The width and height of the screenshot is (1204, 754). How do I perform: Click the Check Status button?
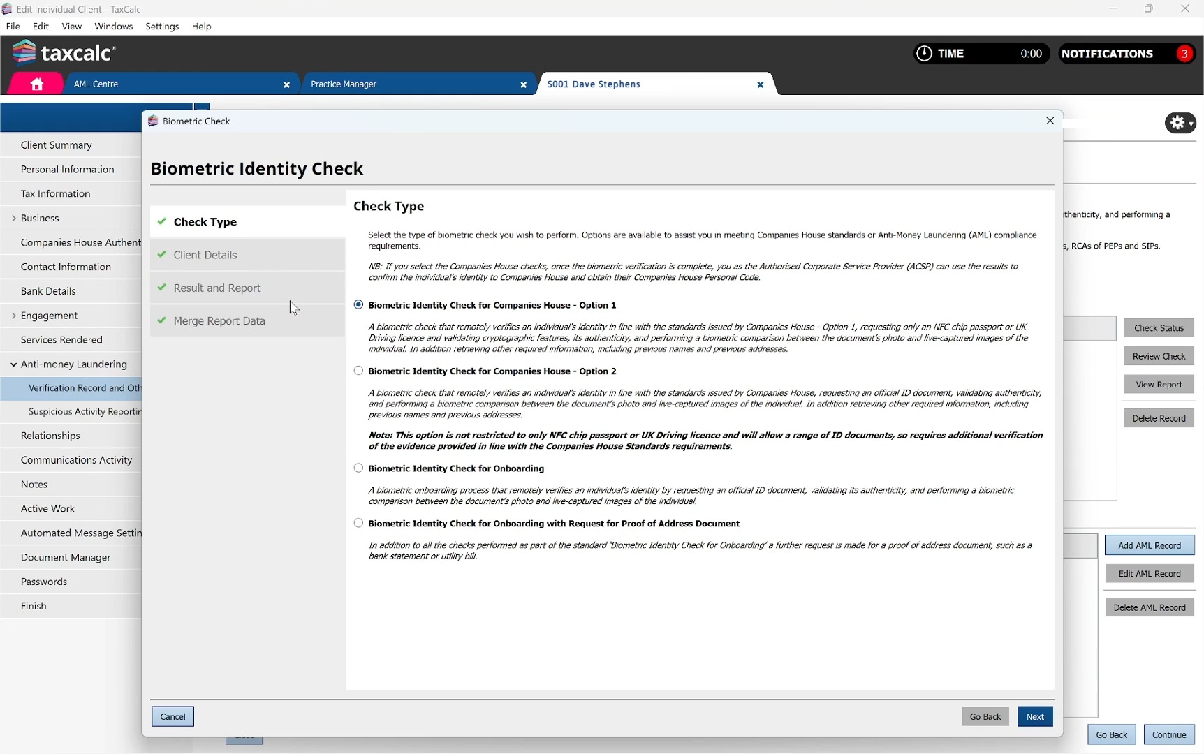[x=1159, y=328]
